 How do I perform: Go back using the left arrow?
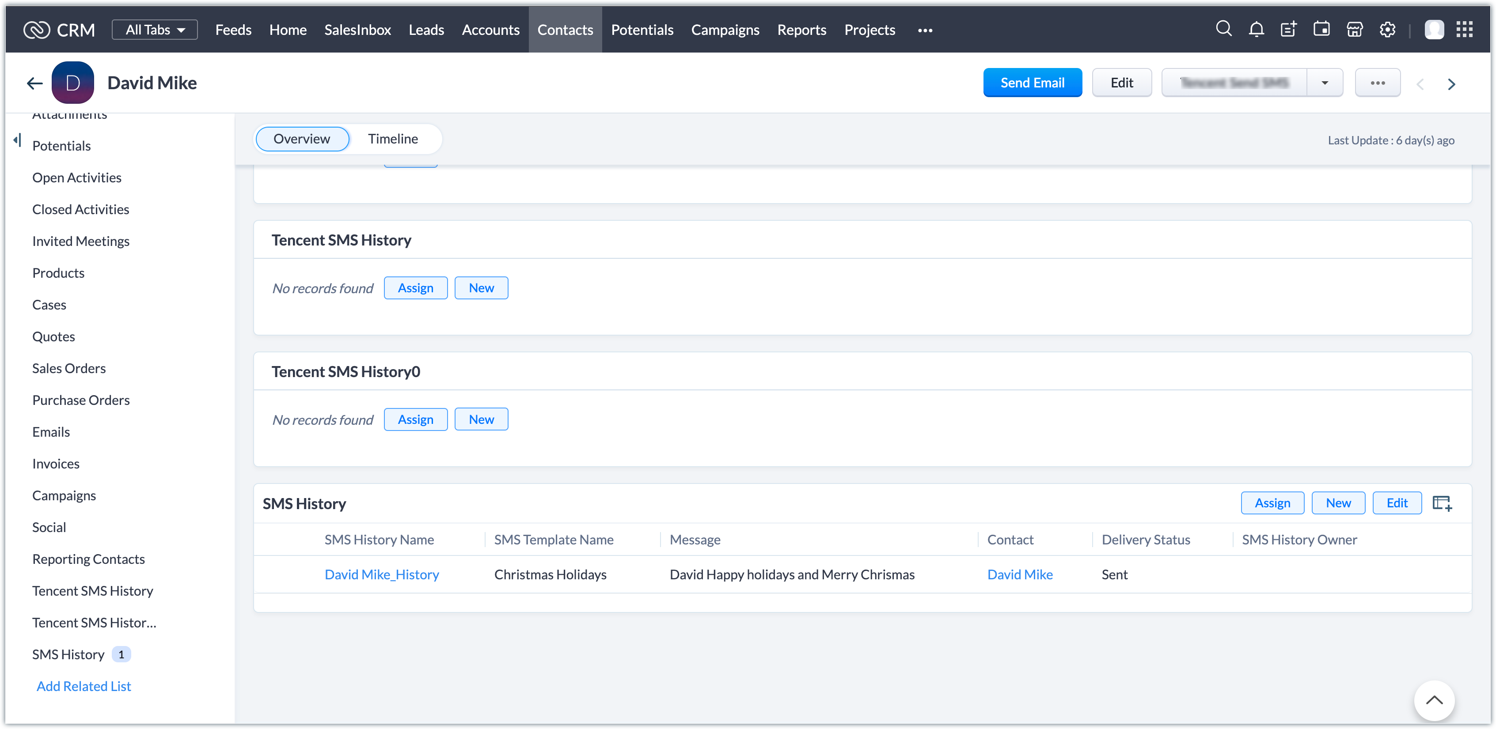[35, 83]
